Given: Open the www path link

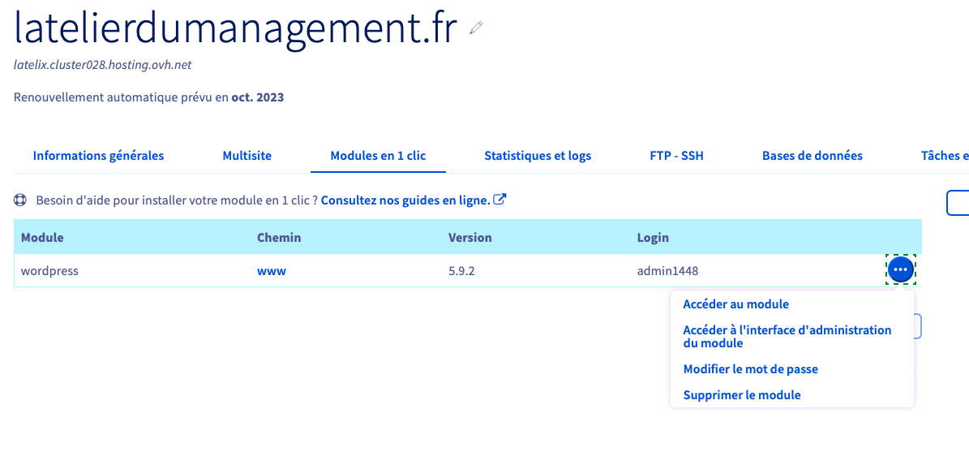Looking at the screenshot, I should (x=272, y=271).
